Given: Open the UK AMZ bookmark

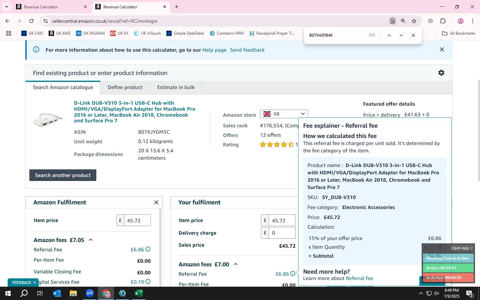Looking at the screenshot, I should (x=60, y=33).
